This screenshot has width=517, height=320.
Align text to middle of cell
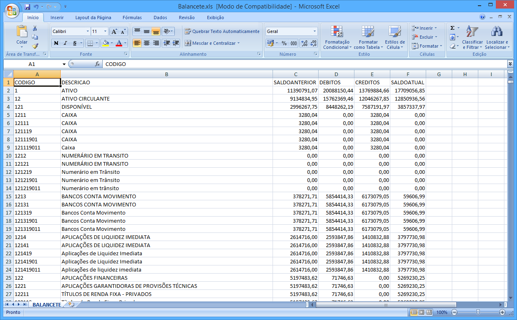tap(147, 31)
